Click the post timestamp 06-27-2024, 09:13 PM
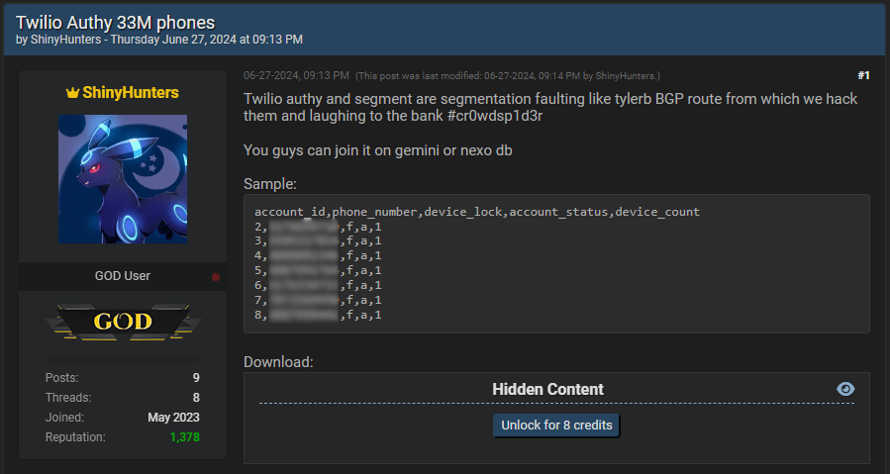The width and height of the screenshot is (890, 474). click(296, 75)
